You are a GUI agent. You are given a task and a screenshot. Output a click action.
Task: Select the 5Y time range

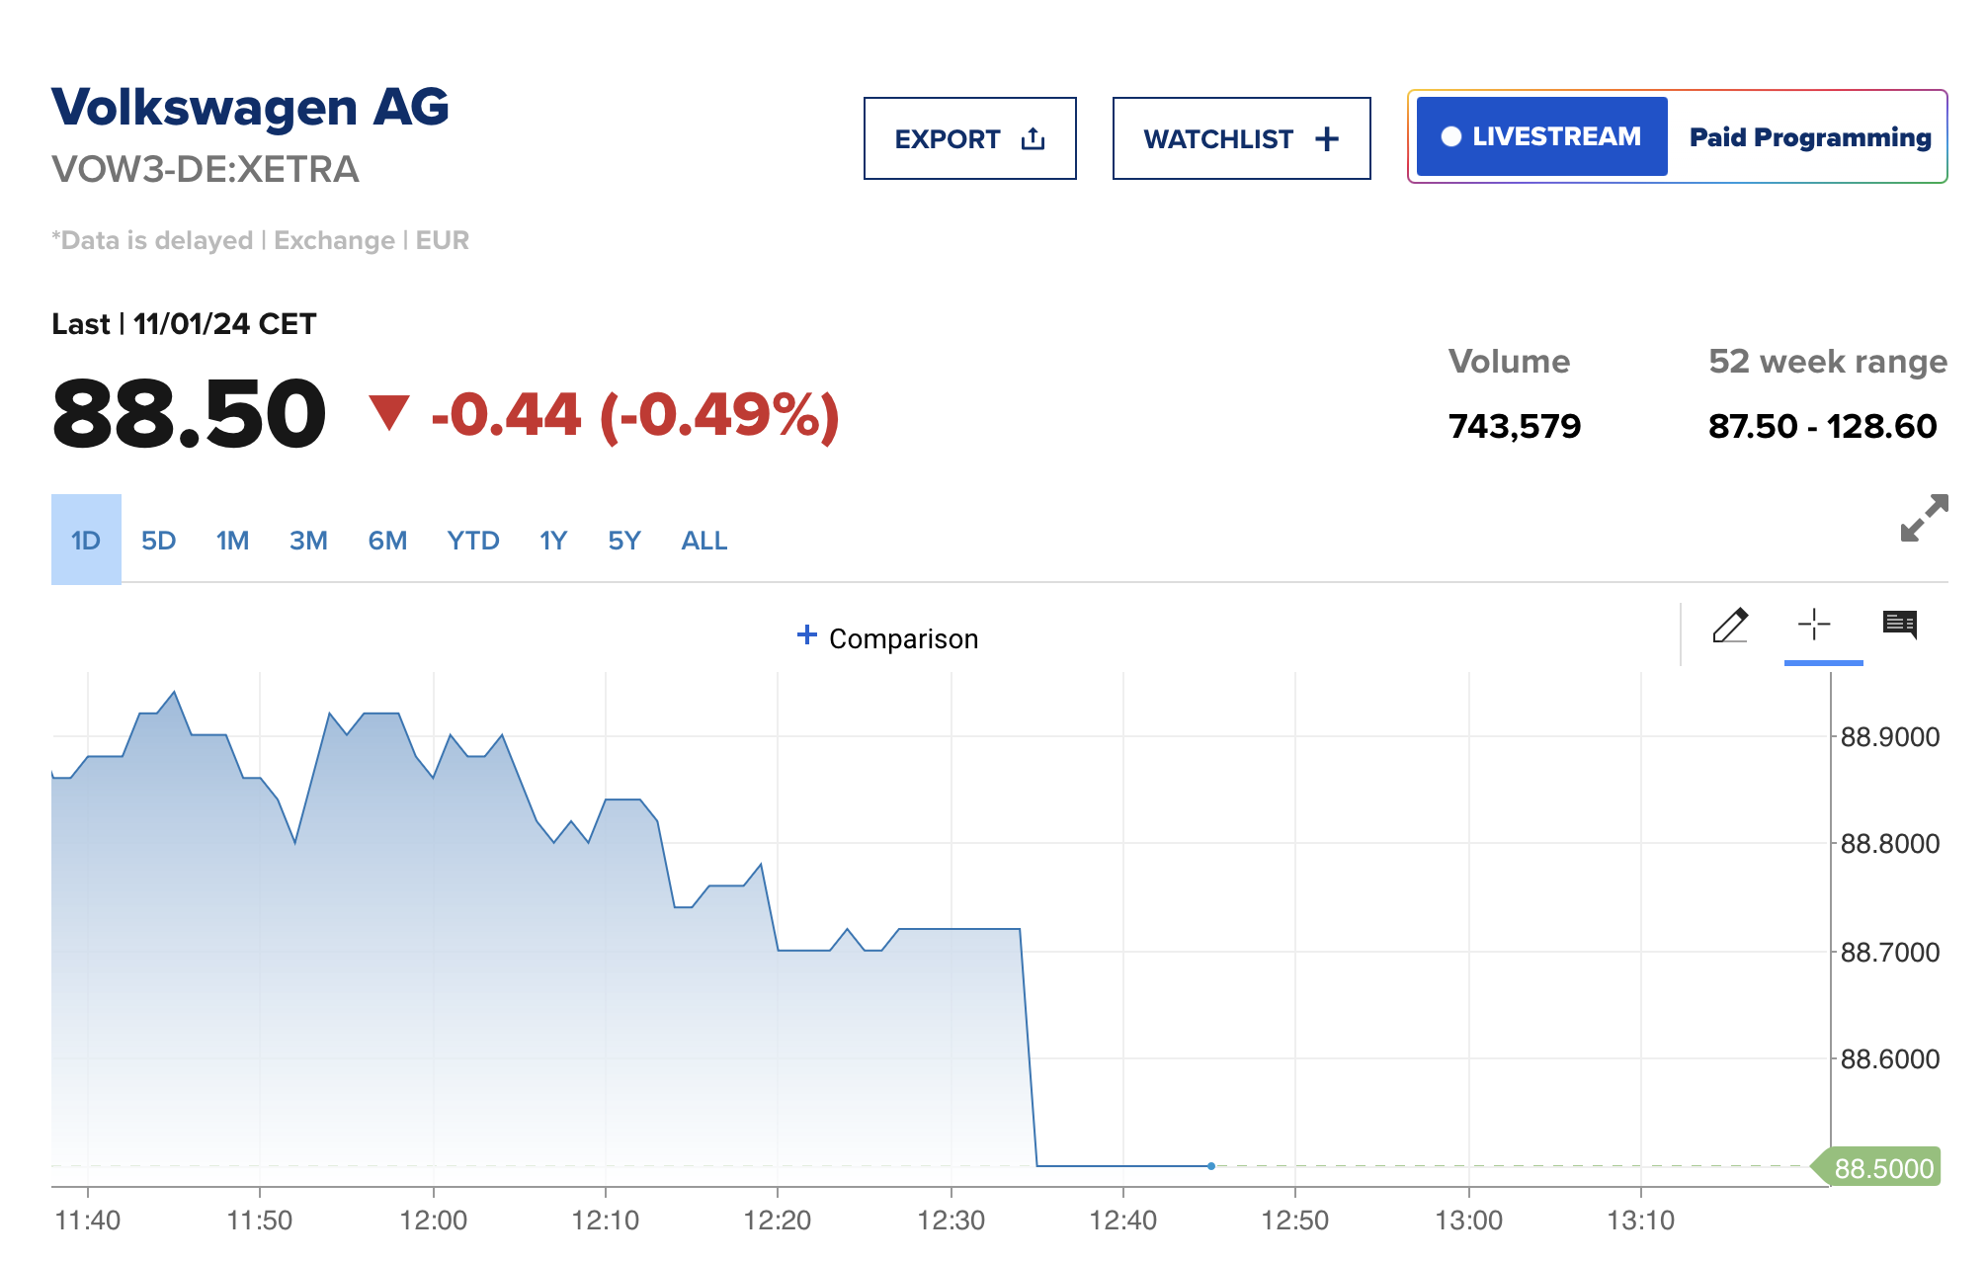coord(624,541)
